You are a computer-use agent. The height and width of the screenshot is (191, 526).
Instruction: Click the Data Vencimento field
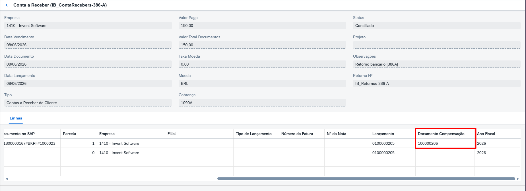[x=88, y=45]
